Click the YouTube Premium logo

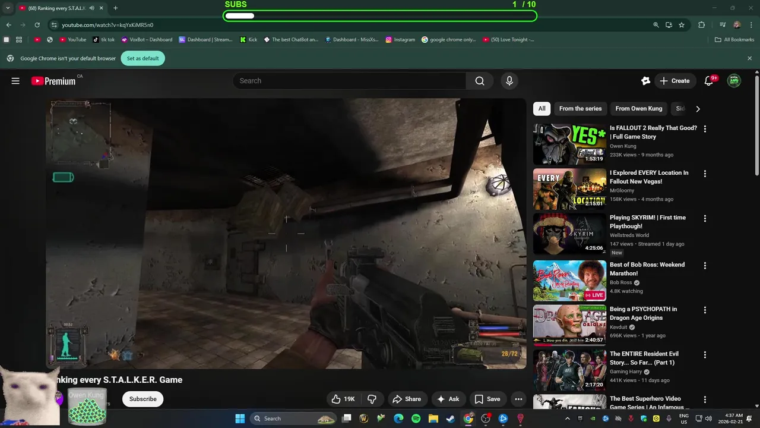[x=53, y=81]
